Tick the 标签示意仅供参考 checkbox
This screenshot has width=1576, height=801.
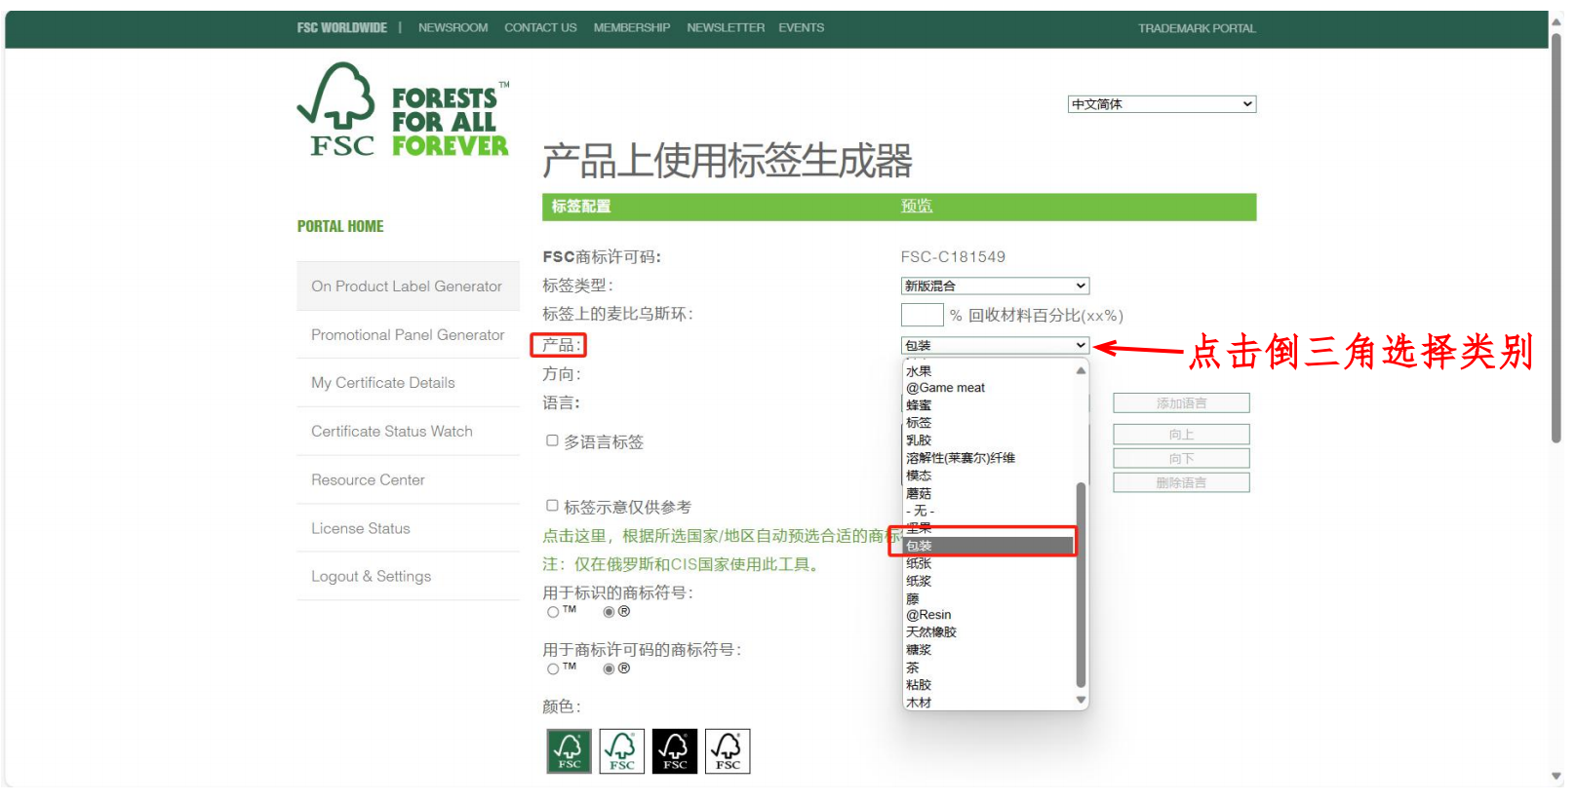[552, 506]
